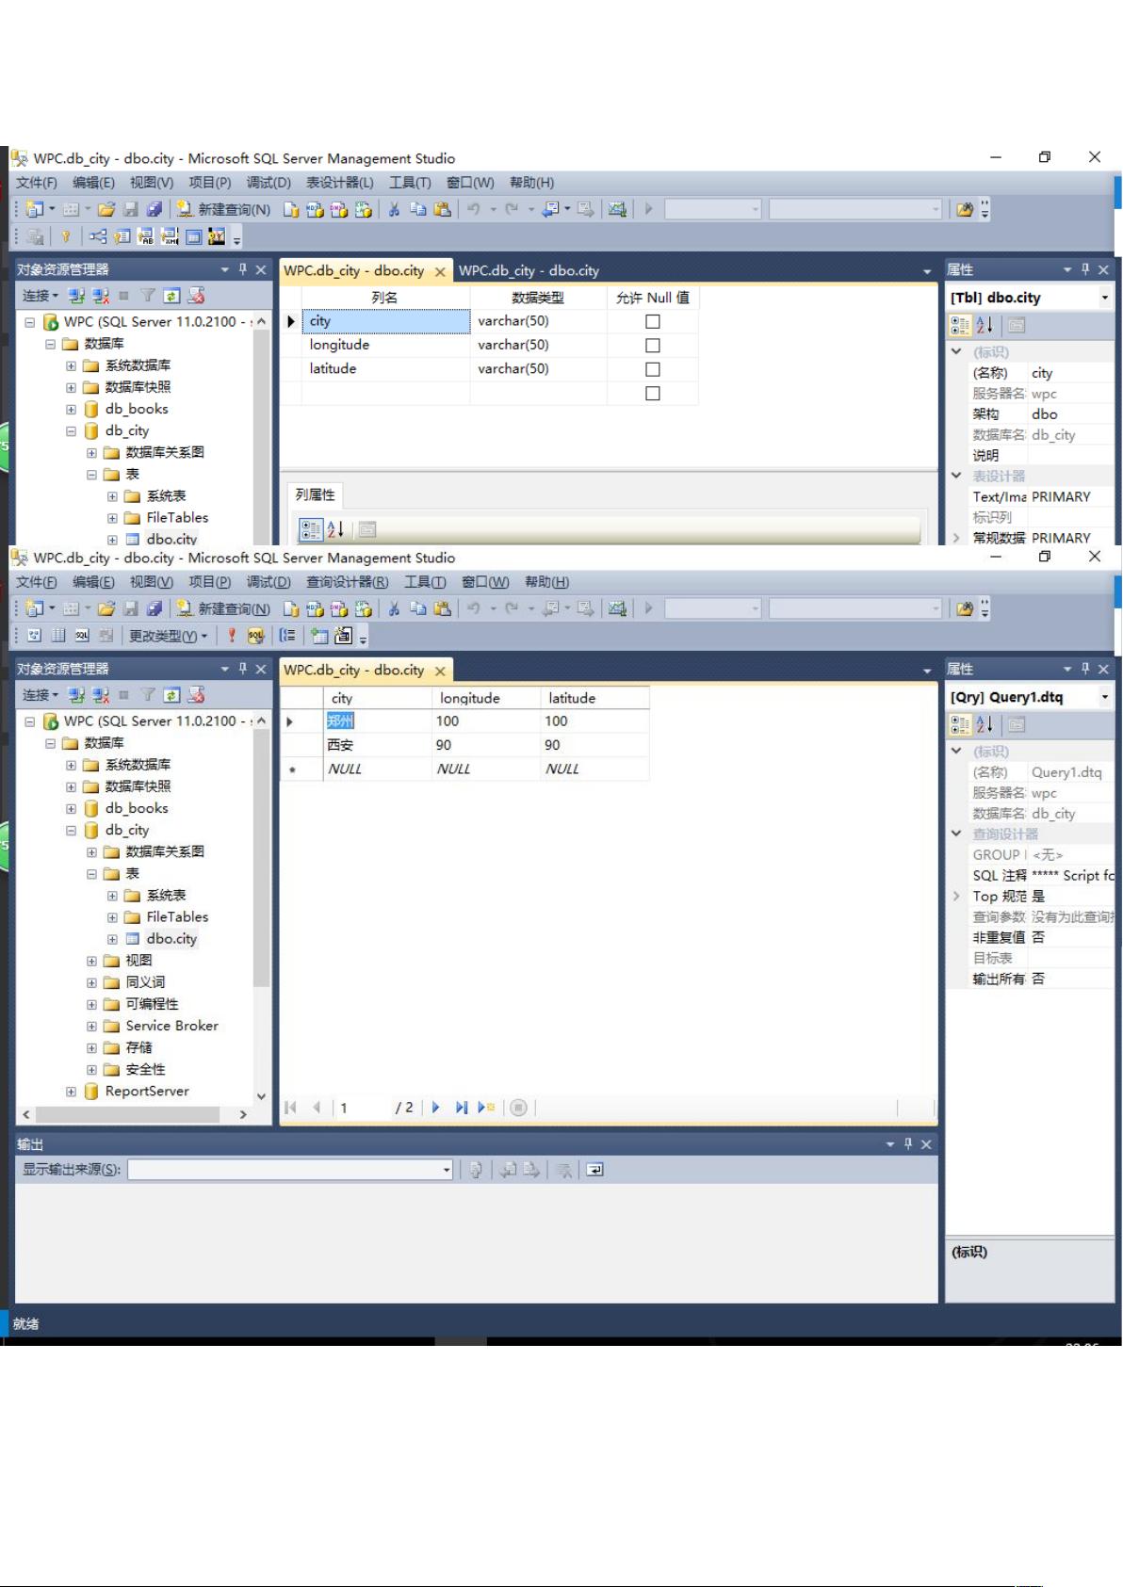Toggle Allow Null checkbox in the empty new row
Screen dimensions: 1123x1587
652,394
